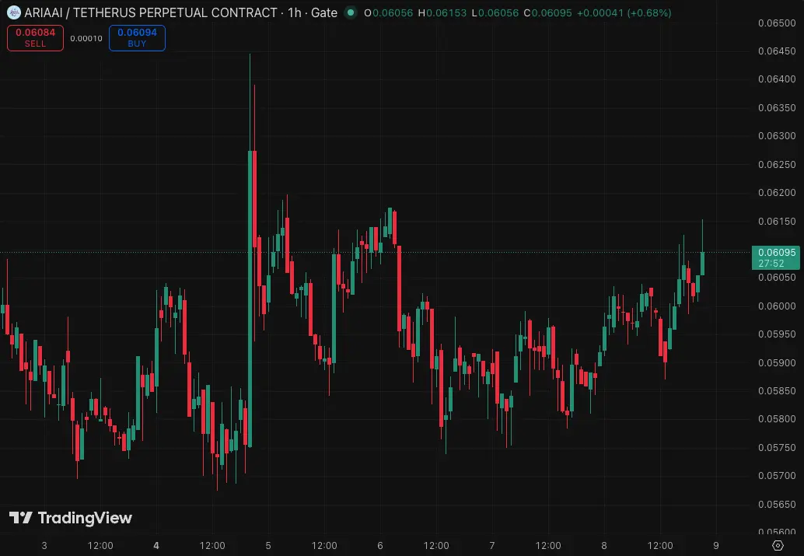Click the 0.06300 price axis label
804x556 pixels.
(777, 136)
